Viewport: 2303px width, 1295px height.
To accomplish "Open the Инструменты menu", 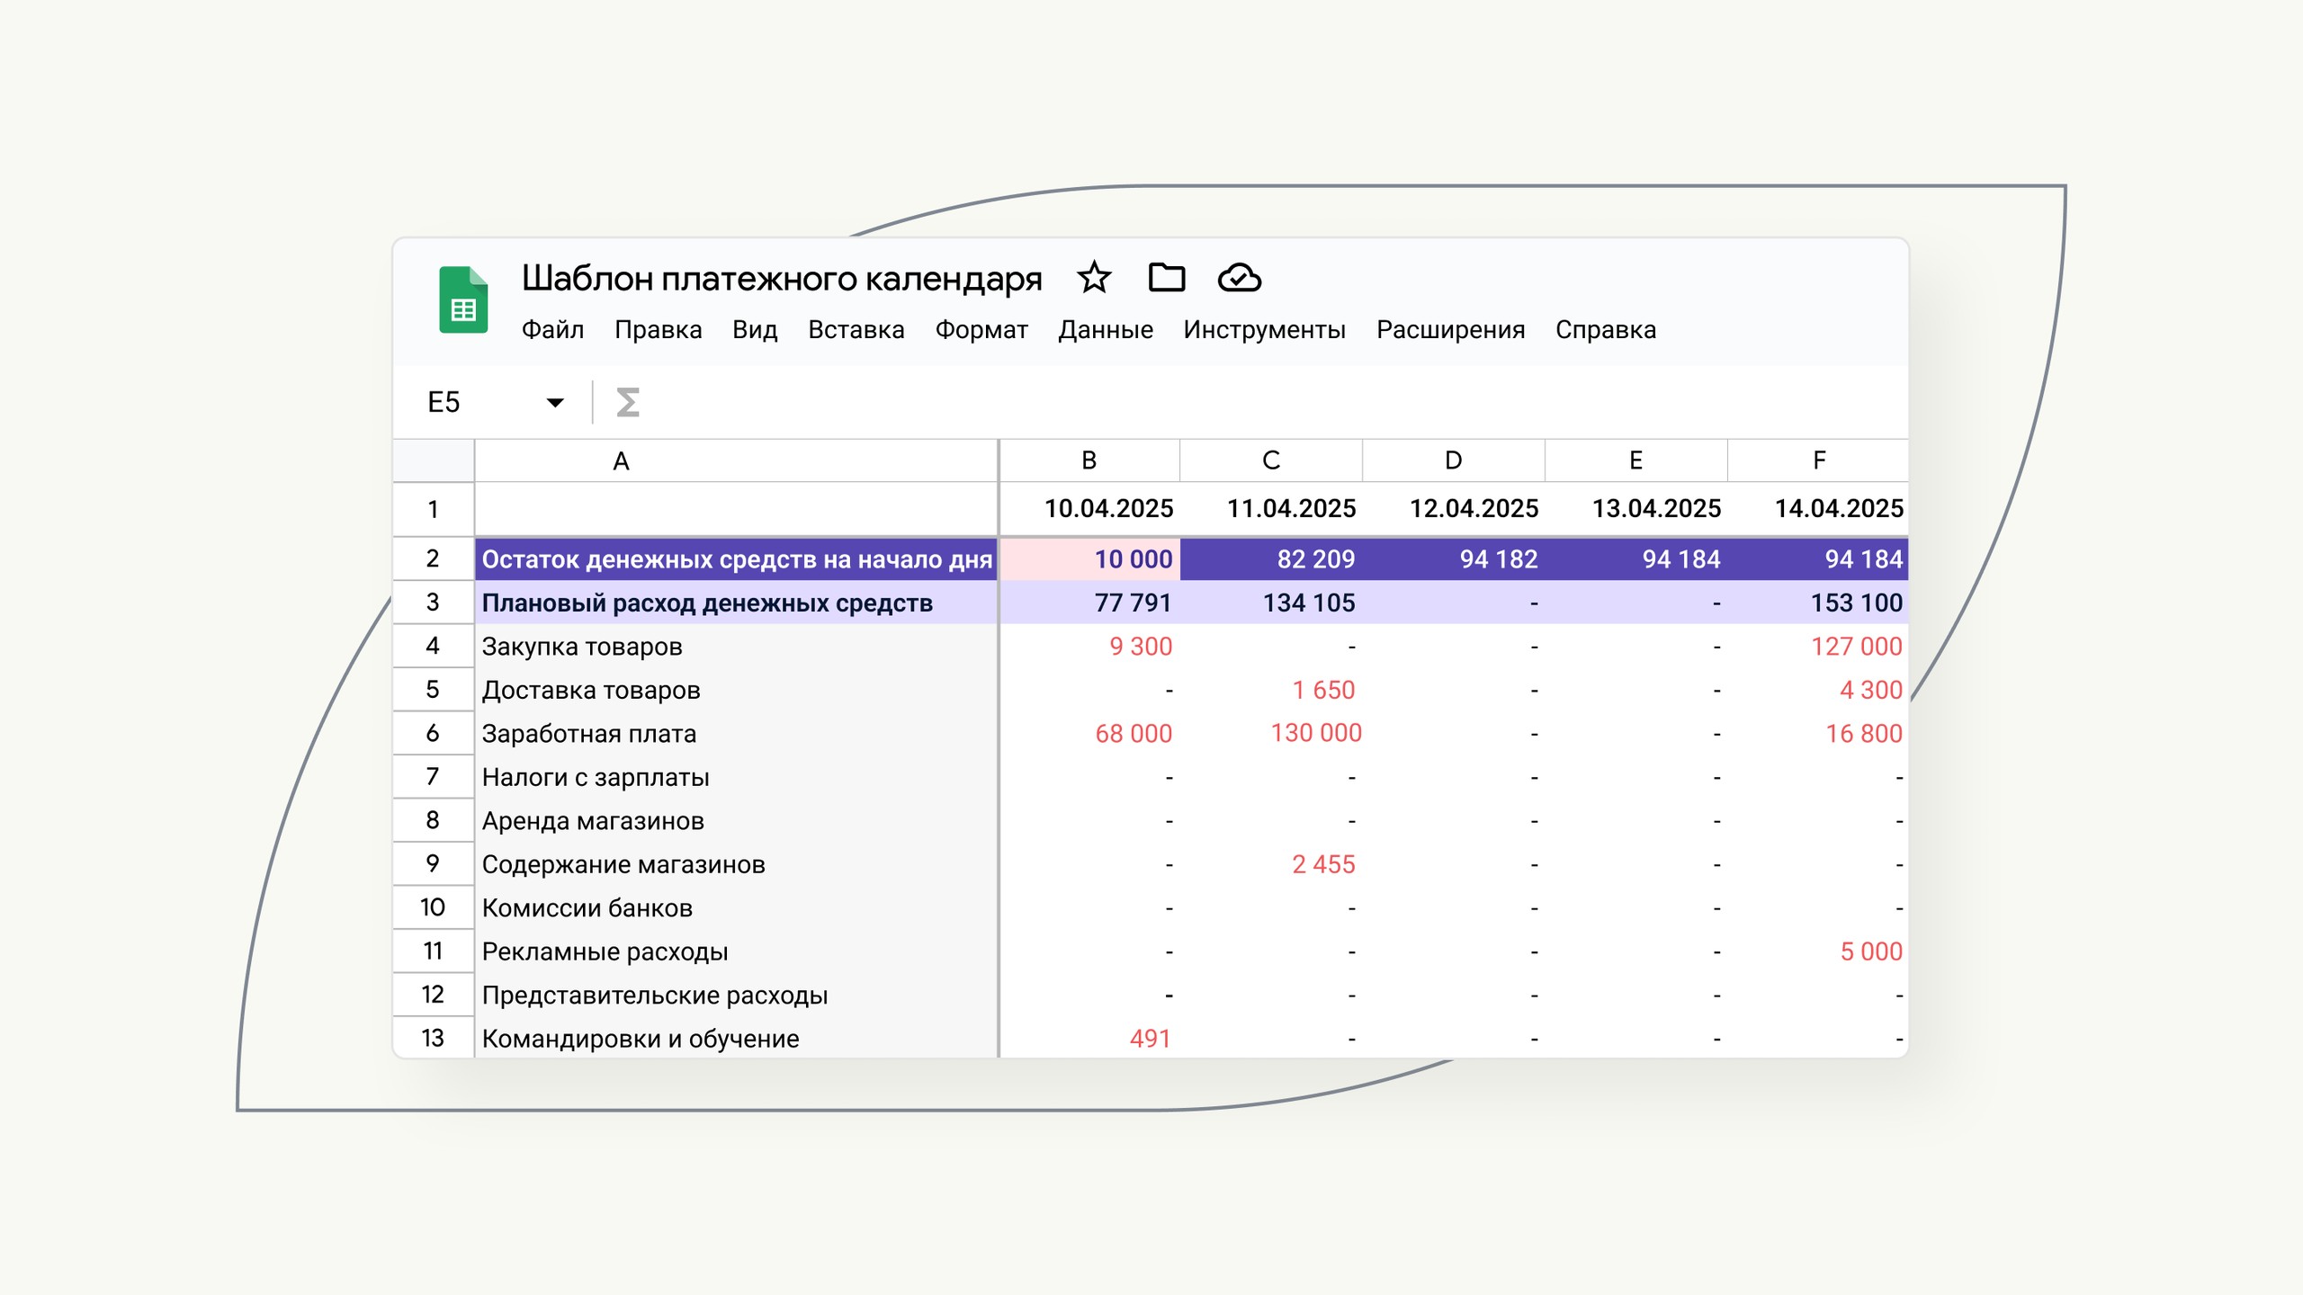I will click(1264, 330).
